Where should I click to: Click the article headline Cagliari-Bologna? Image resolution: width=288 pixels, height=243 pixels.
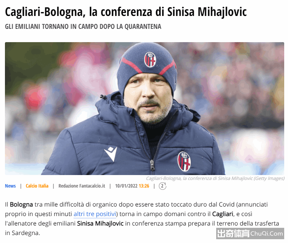coord(126,12)
